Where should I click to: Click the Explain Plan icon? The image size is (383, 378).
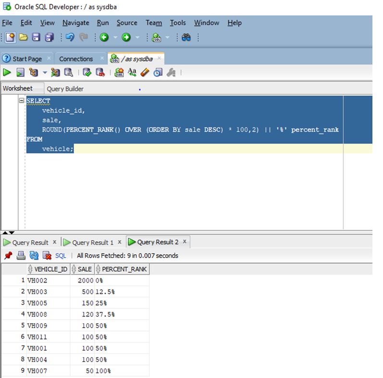[x=34, y=72]
